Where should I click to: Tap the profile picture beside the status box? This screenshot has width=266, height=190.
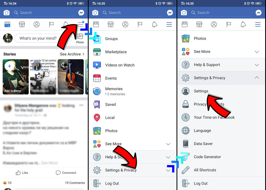pos(8,38)
